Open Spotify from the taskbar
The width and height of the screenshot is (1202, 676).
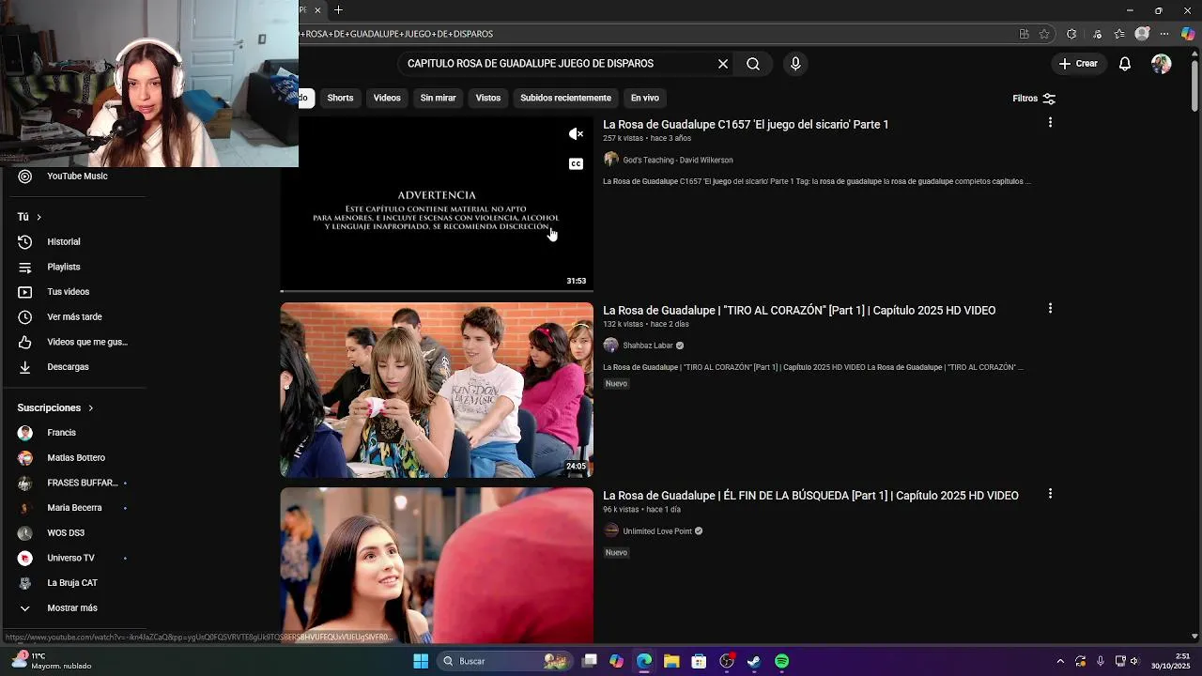click(x=781, y=661)
